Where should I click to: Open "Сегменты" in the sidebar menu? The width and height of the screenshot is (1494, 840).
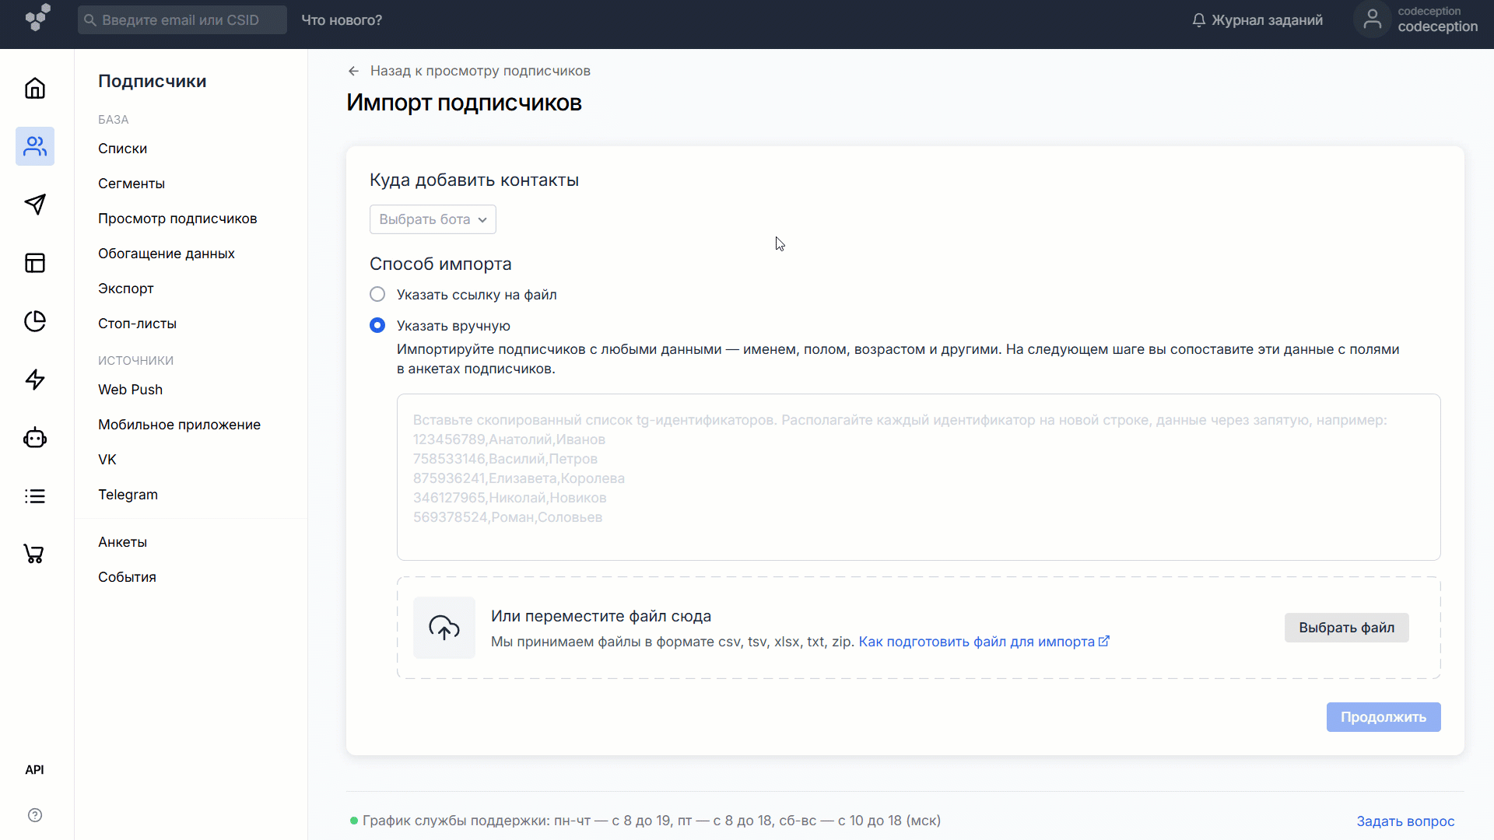click(x=132, y=184)
